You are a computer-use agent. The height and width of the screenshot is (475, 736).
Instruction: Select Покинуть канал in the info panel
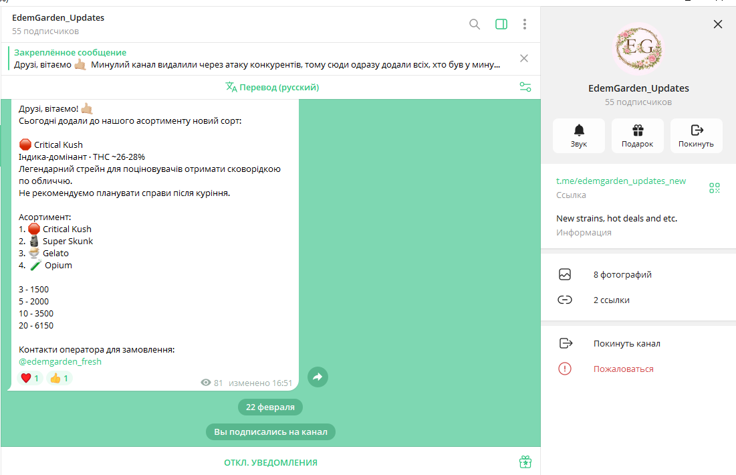(638, 343)
